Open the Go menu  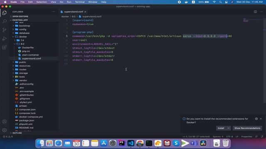click(x=62, y=2)
